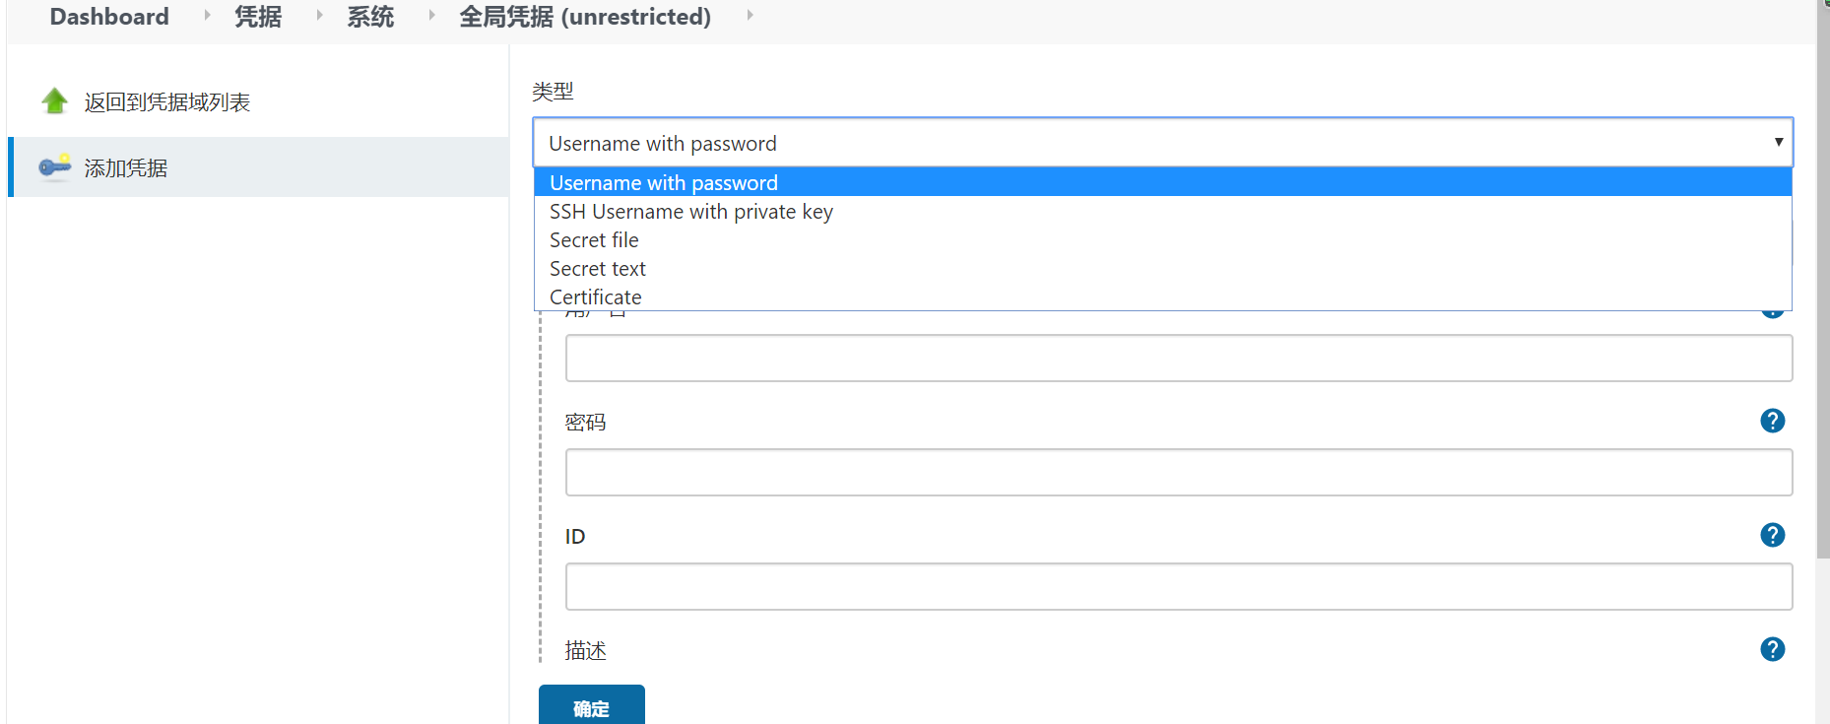Click breadcrumb arrow after 全局凭据 (unrestricted)
This screenshot has height=724, width=1830.
point(750,16)
